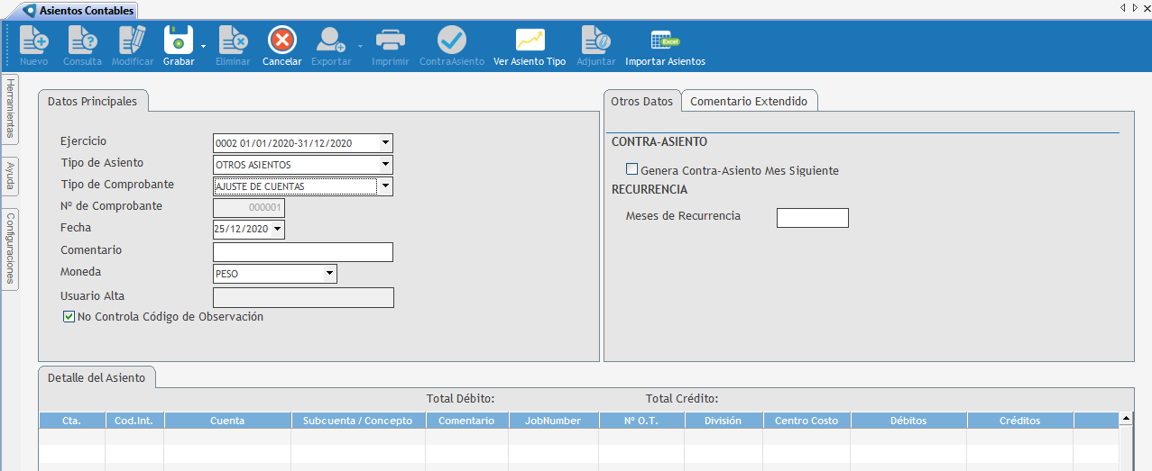Expand the Ejercicio dropdown

[x=385, y=143]
